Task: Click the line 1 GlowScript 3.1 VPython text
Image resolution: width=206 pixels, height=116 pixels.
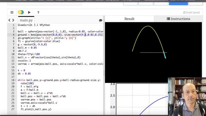Action: [x=34, y=25]
